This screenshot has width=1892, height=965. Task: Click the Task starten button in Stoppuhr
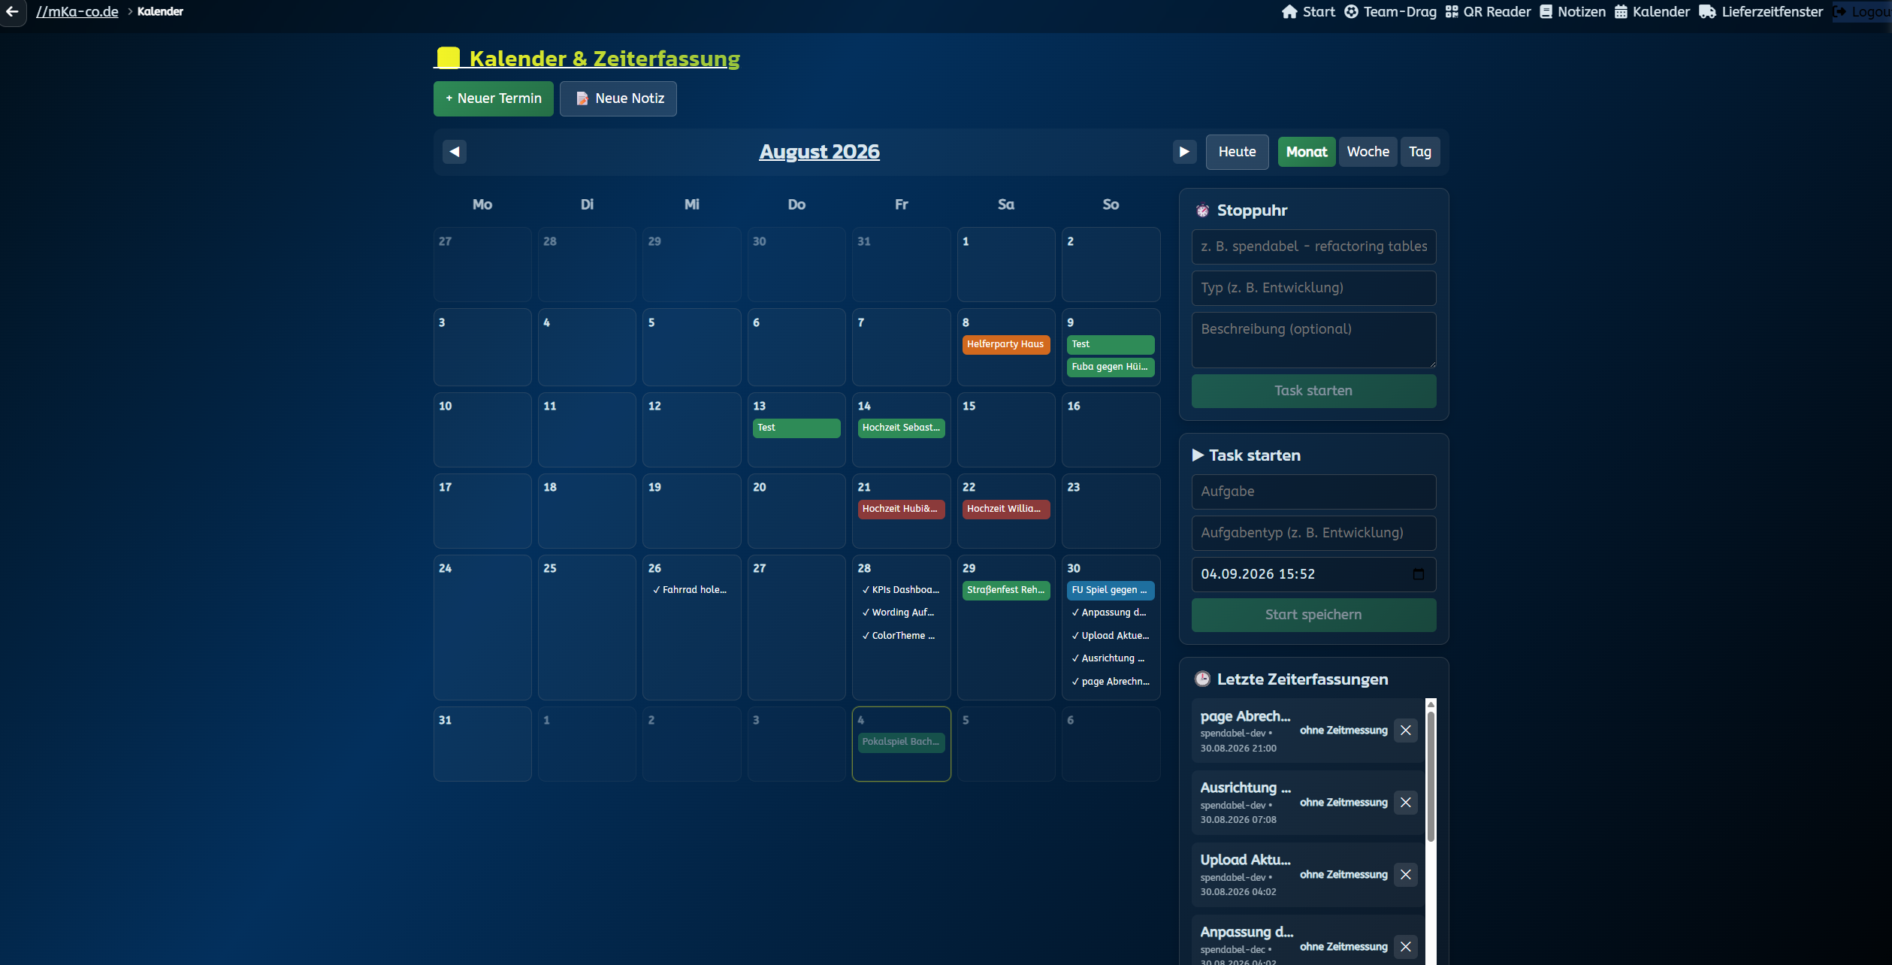click(1313, 391)
